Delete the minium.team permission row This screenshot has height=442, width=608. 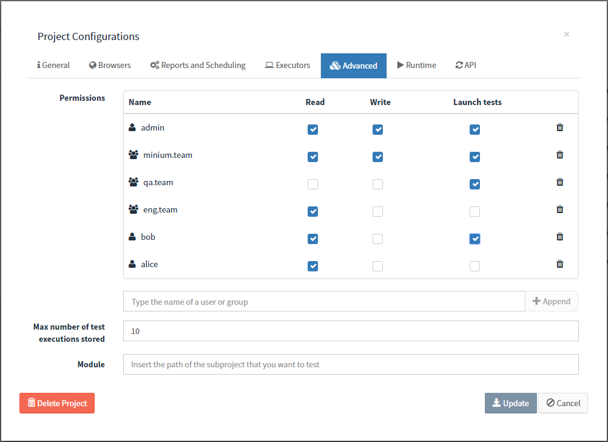pyautogui.click(x=559, y=154)
